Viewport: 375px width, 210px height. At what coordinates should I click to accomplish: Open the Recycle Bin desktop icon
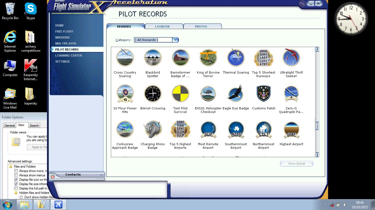click(x=10, y=11)
